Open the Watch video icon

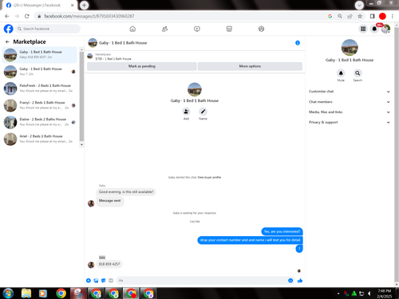pyautogui.click(x=197, y=29)
